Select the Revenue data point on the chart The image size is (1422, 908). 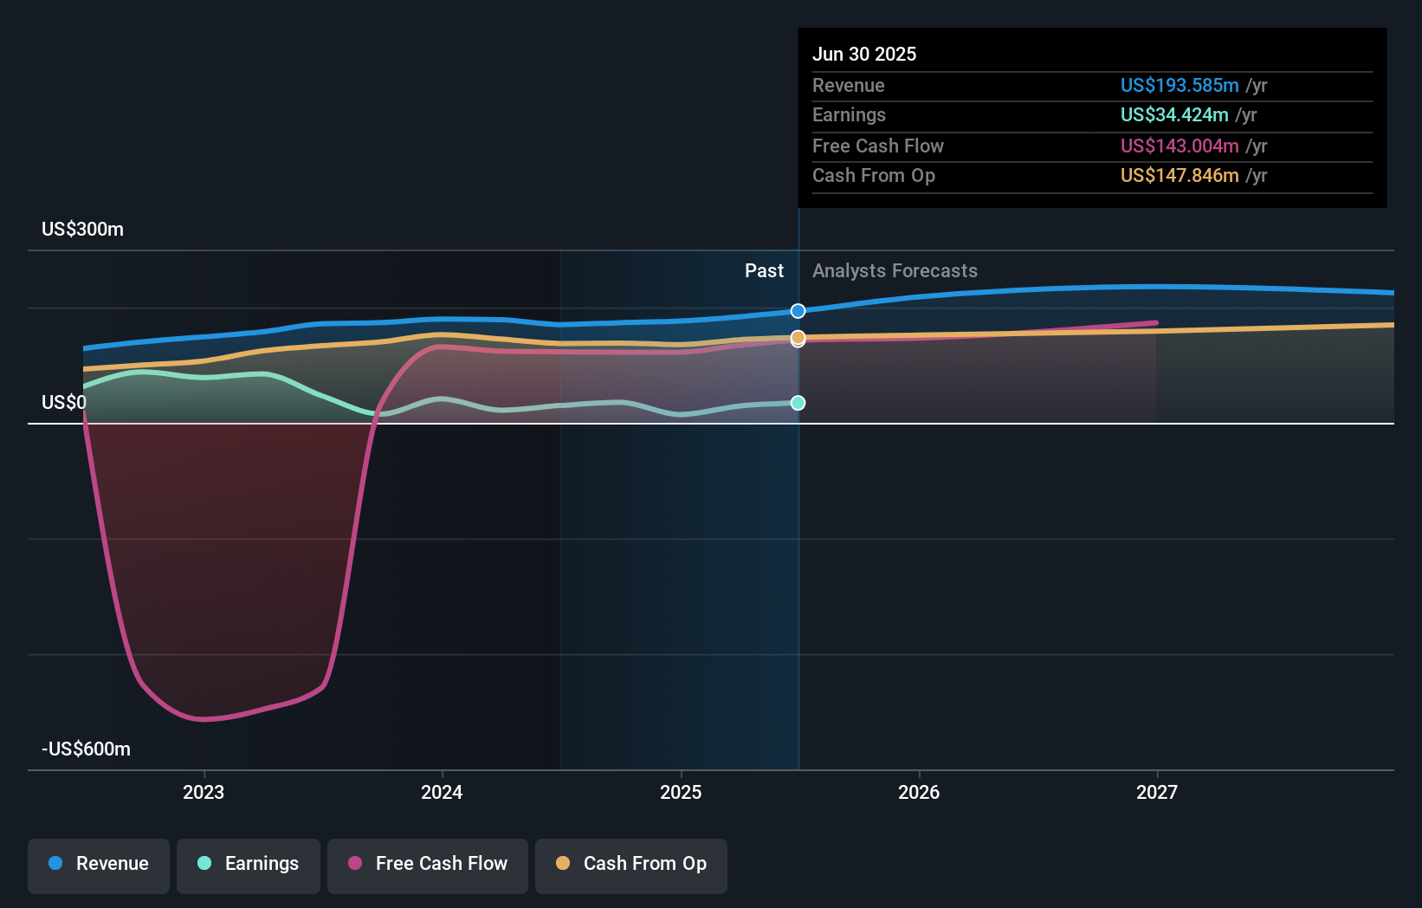(798, 311)
